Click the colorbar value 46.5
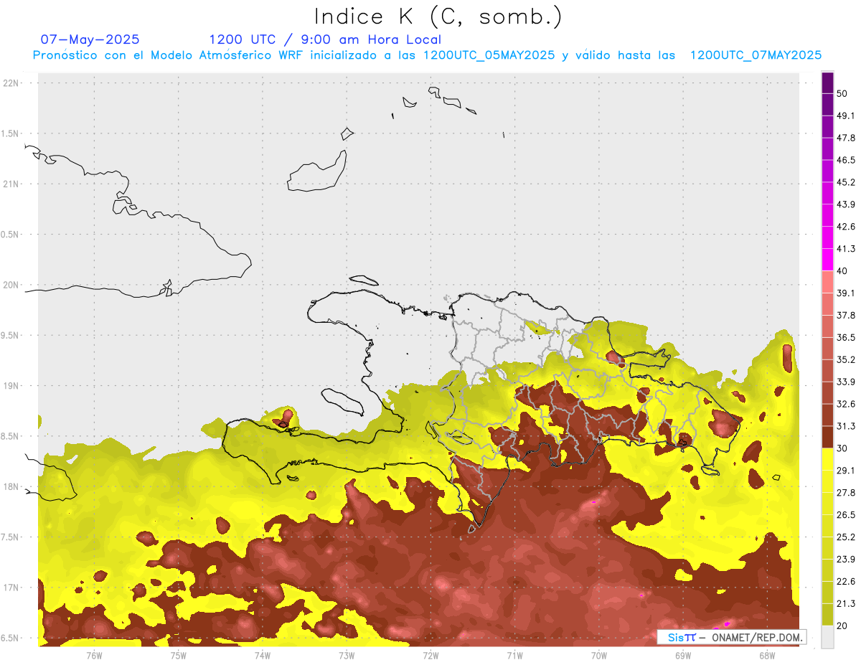Screen dimensions: 861x665 (x=846, y=160)
